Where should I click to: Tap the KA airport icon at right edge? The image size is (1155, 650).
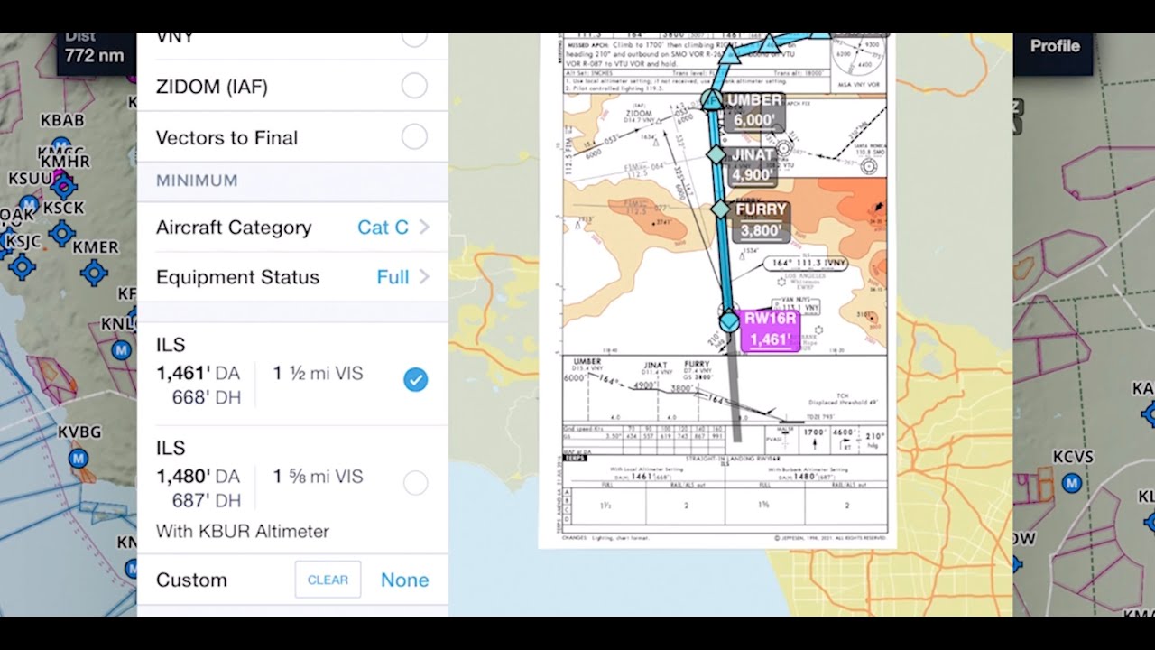tap(1148, 414)
